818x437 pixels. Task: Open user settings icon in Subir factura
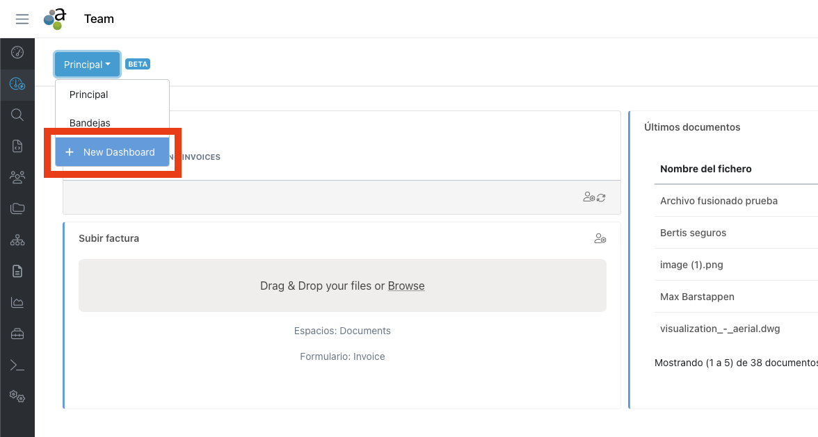click(x=600, y=238)
